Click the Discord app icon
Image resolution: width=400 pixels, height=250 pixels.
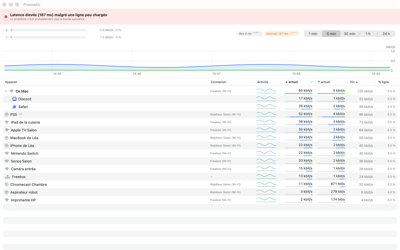pos(14,99)
